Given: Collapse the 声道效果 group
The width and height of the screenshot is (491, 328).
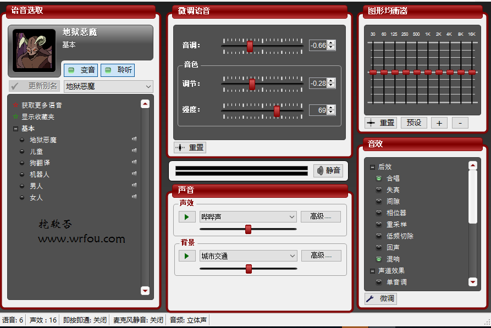Looking at the screenshot, I should 372,271.
